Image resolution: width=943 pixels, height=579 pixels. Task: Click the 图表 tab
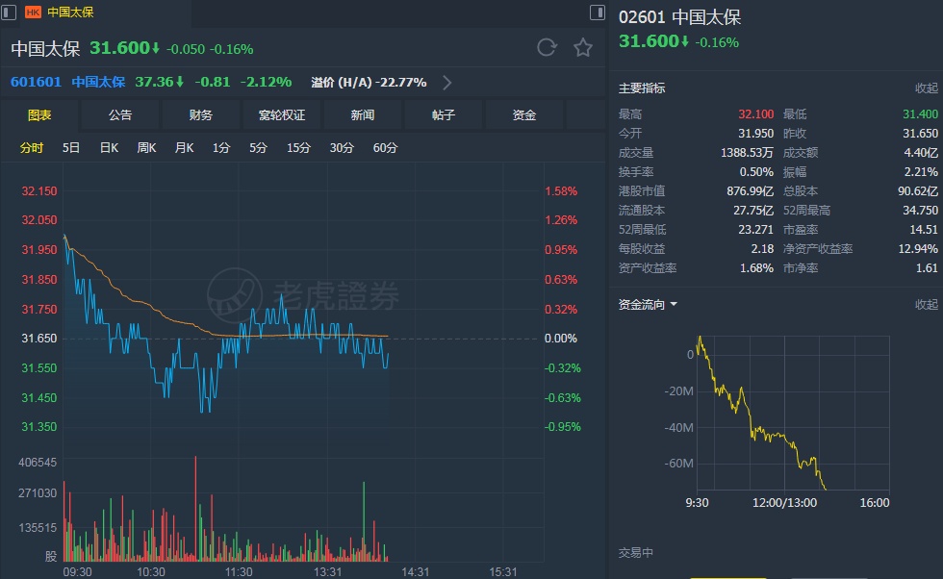(x=39, y=115)
